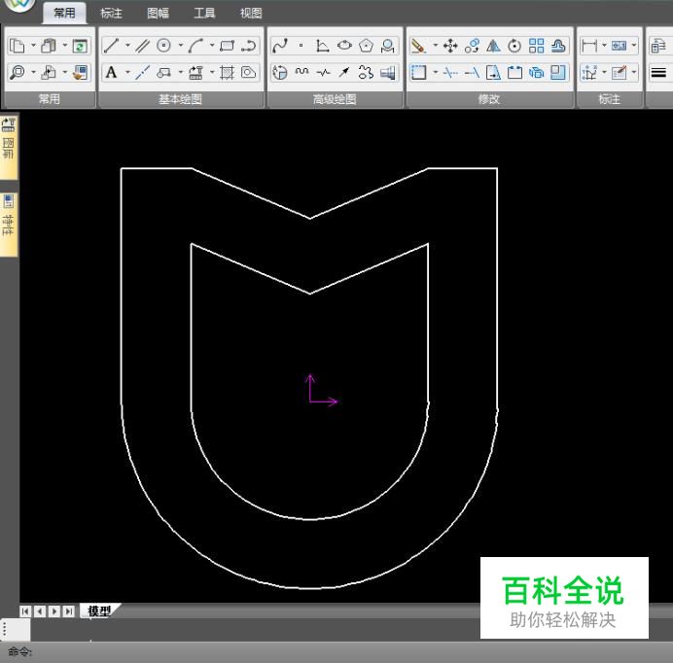
Task: Click the Array tool in the modify panel
Action: (x=537, y=46)
